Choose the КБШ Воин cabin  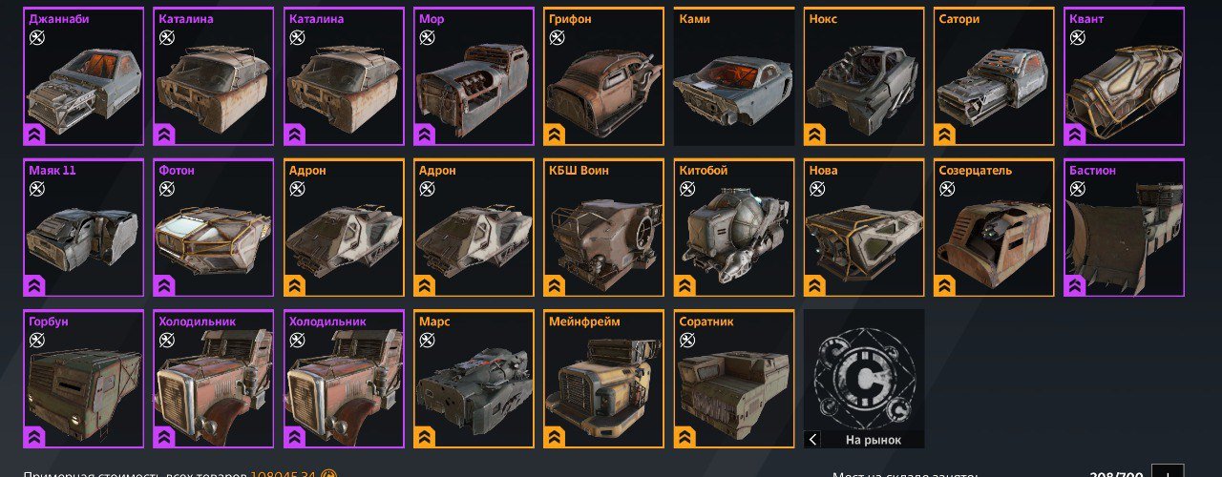click(x=604, y=228)
